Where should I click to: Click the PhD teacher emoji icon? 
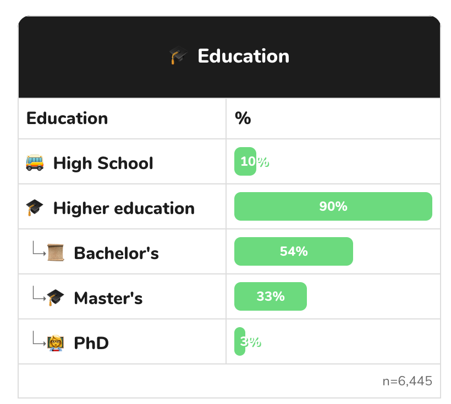coord(56,343)
